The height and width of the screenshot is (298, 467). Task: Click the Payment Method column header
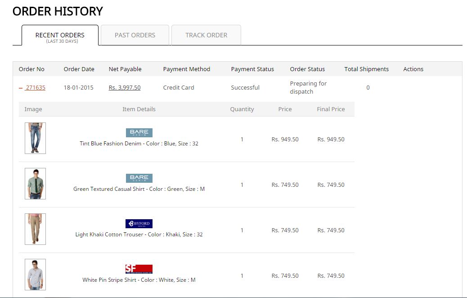pyautogui.click(x=187, y=69)
